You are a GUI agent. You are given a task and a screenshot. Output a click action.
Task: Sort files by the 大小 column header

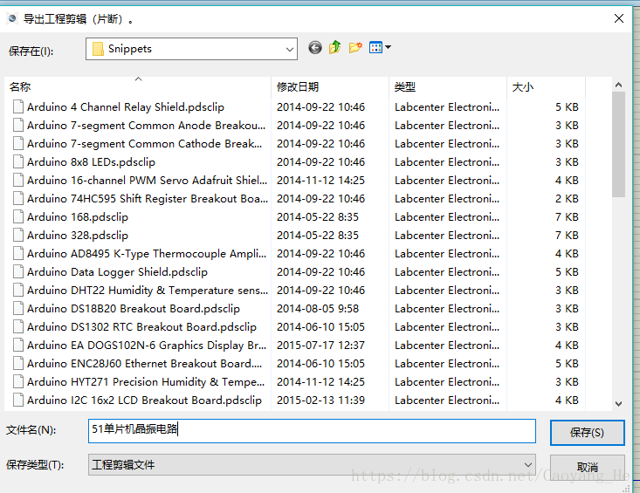[x=546, y=87]
